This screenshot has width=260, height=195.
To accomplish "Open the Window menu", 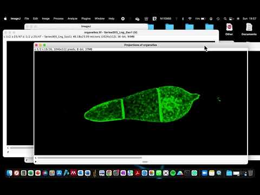I will point(100,18).
